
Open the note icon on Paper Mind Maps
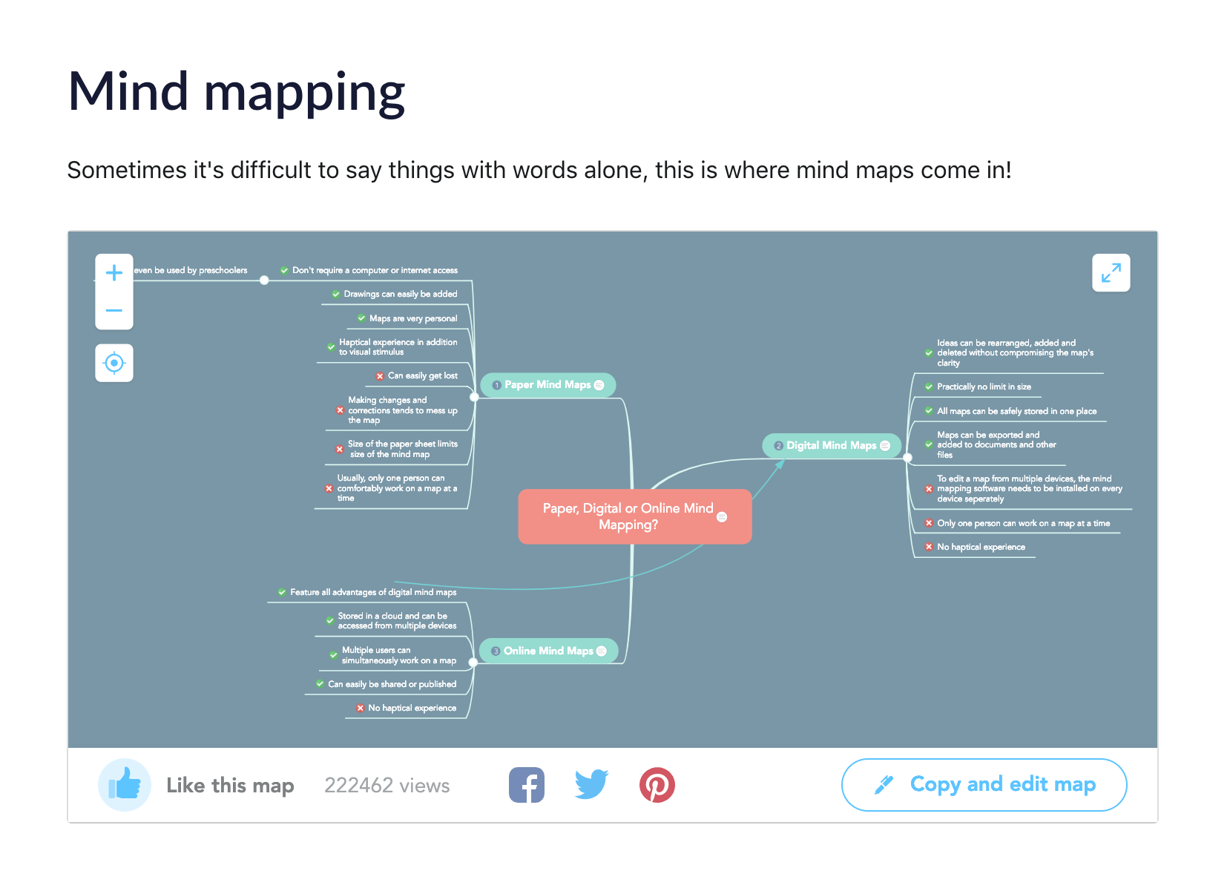(598, 384)
